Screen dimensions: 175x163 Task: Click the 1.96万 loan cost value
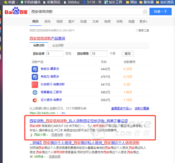(x=128, y=92)
